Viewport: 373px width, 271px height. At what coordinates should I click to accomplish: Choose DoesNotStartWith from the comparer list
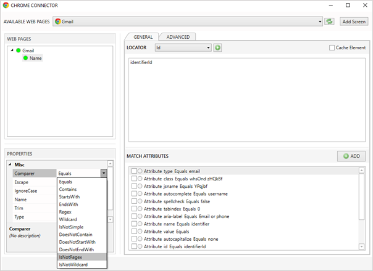tap(82, 242)
